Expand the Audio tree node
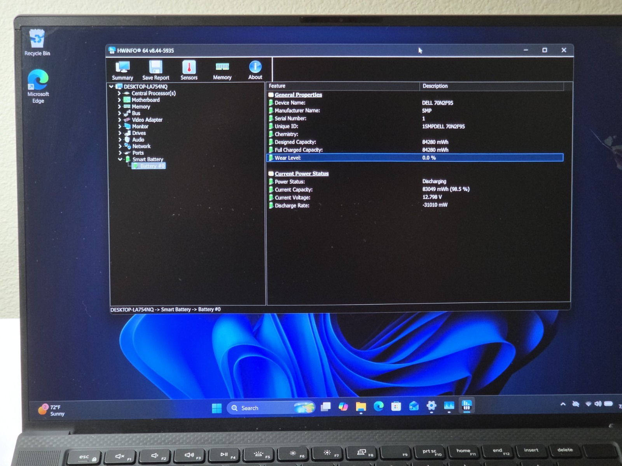 pos(119,139)
